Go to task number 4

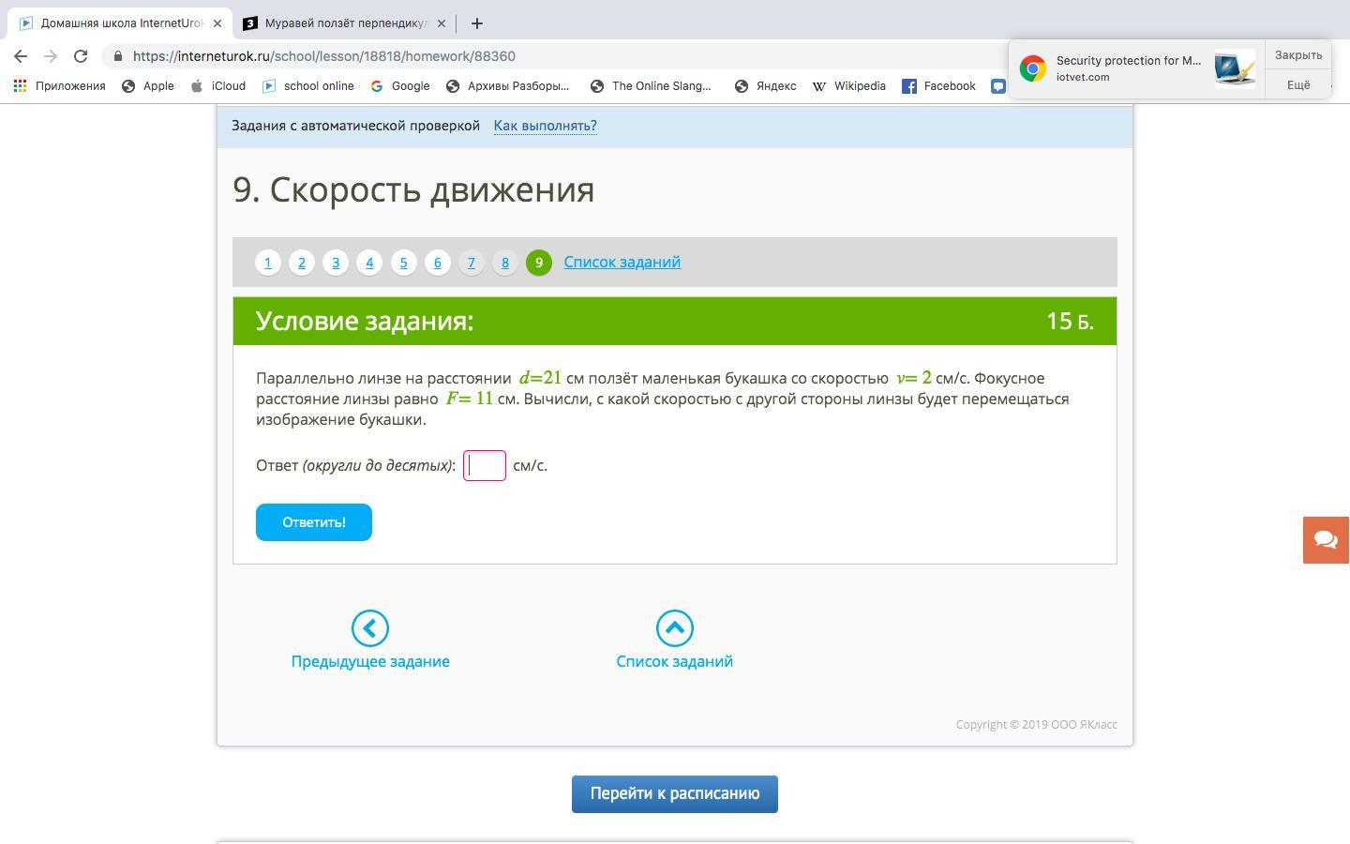point(369,263)
